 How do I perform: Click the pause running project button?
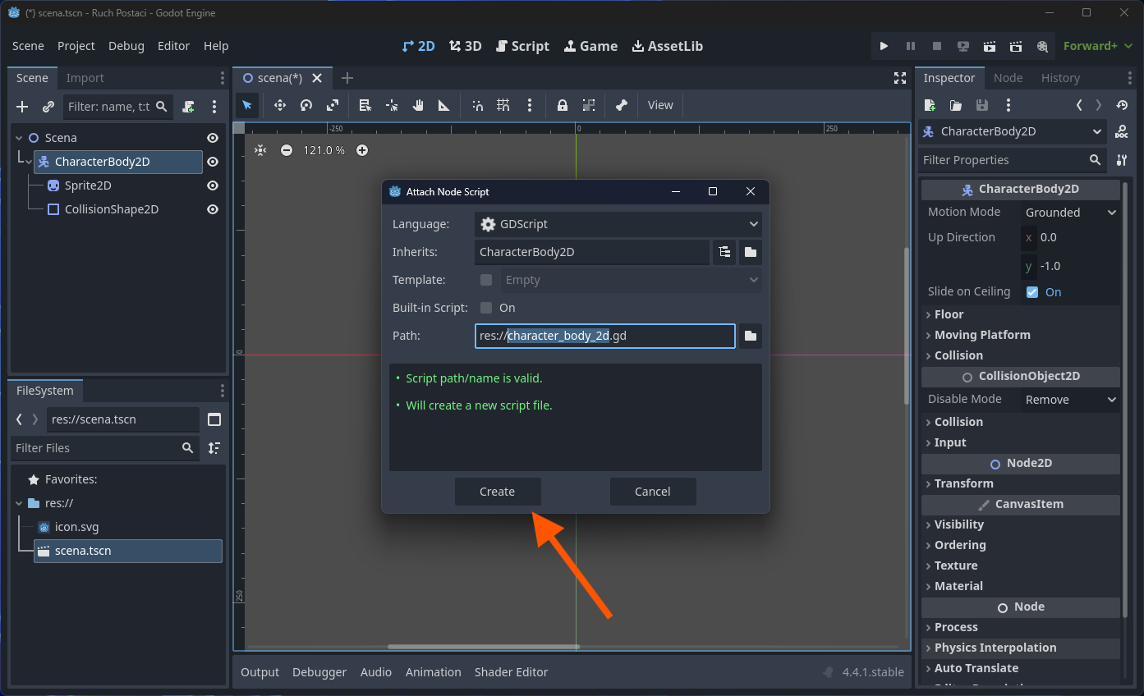(910, 46)
